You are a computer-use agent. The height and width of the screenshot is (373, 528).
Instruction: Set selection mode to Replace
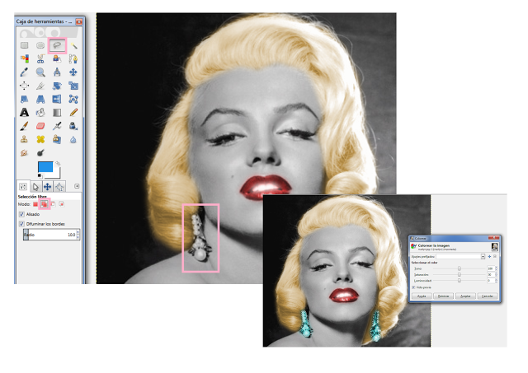[35, 204]
